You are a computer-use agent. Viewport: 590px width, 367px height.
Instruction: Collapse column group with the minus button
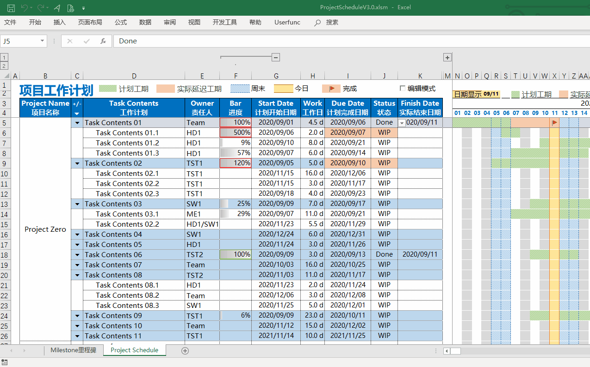(x=275, y=57)
